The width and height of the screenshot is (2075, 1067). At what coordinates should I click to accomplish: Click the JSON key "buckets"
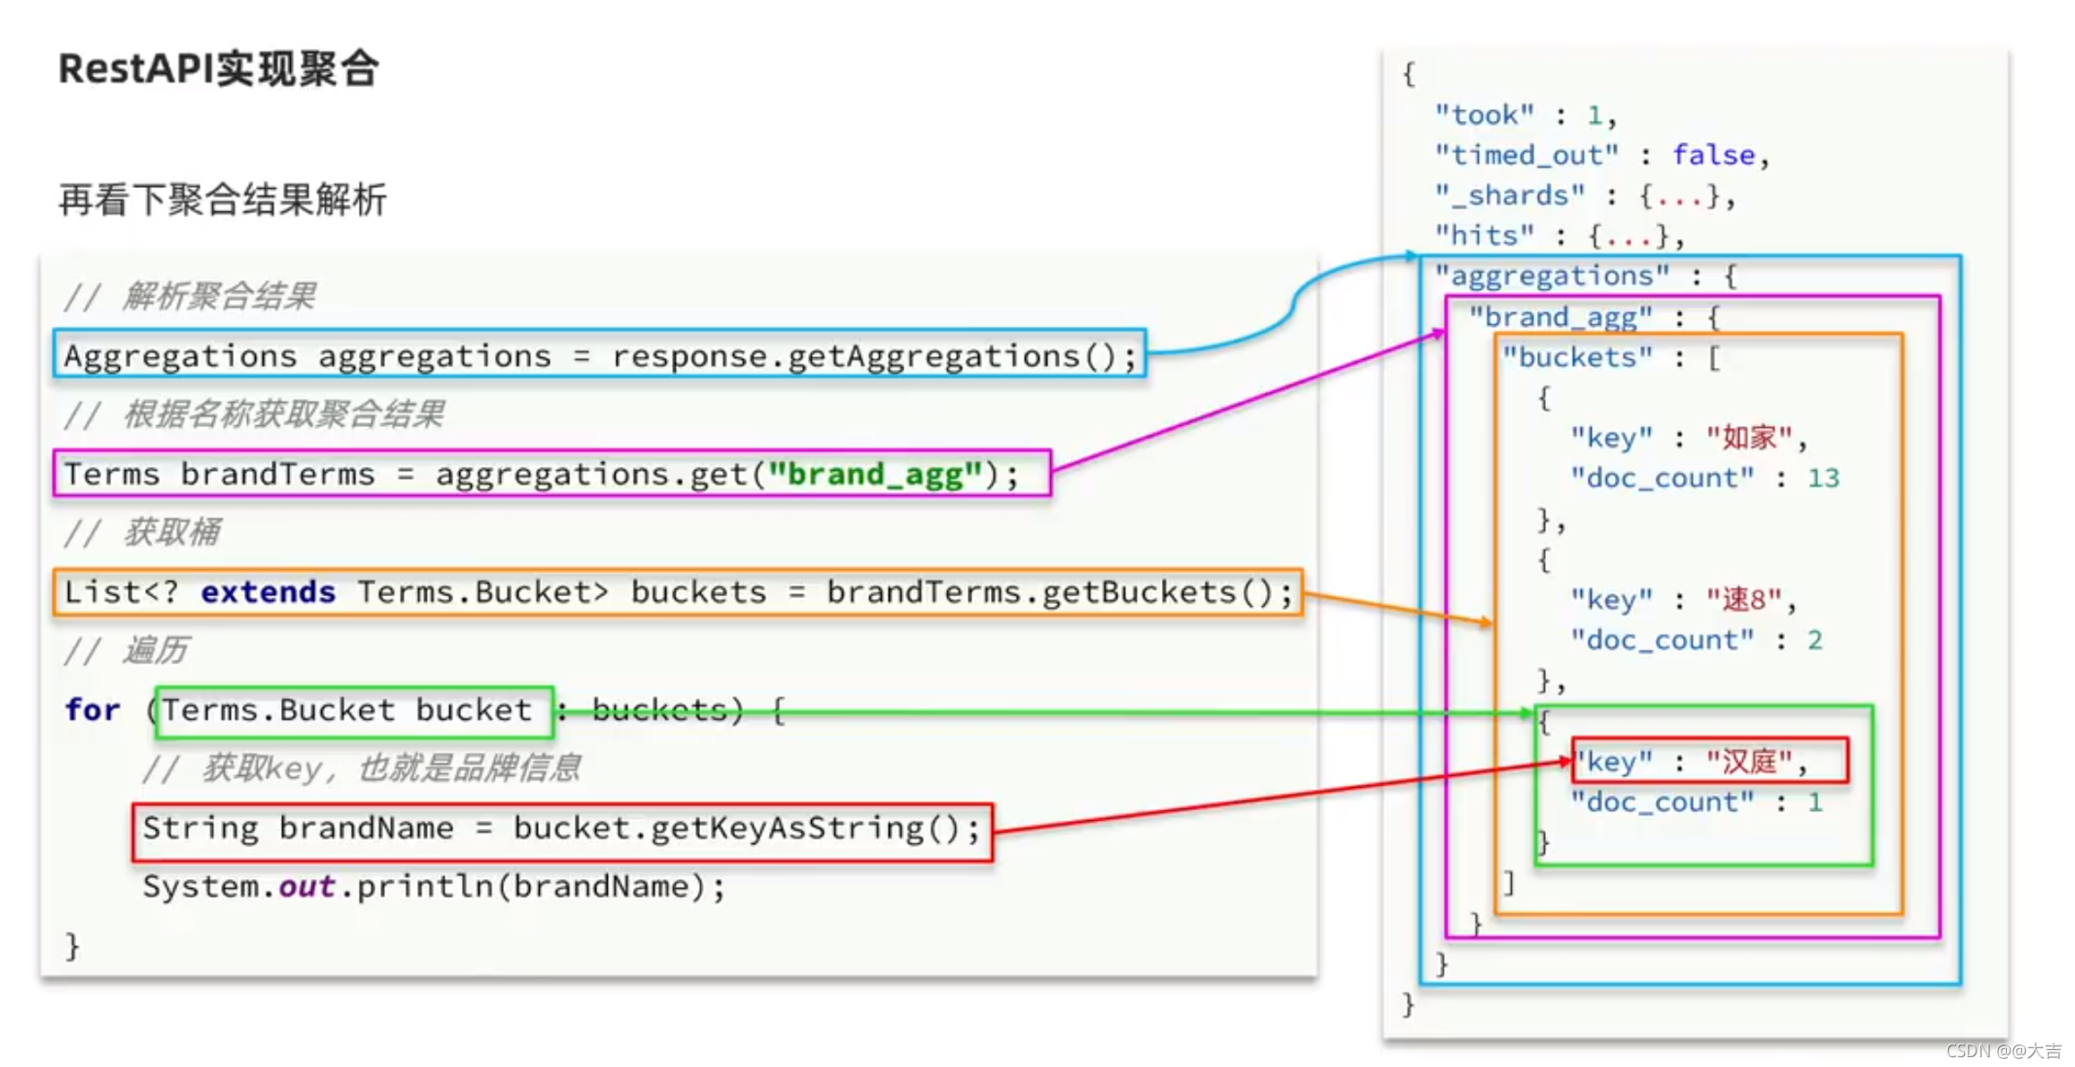pyautogui.click(x=1577, y=357)
